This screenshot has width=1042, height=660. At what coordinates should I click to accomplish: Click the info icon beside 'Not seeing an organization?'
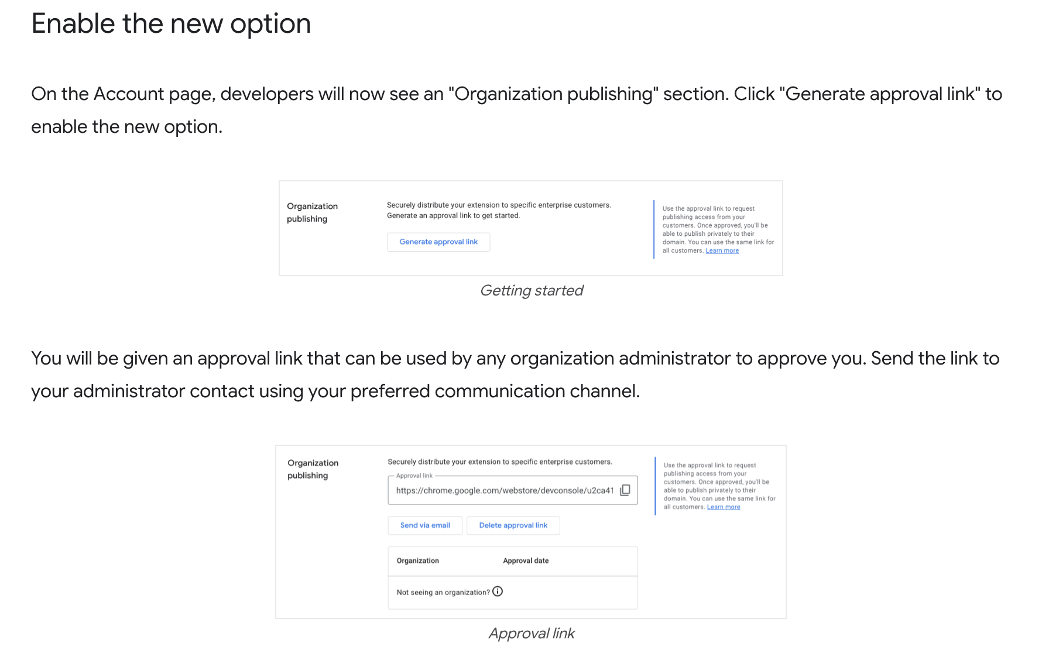[x=498, y=592]
